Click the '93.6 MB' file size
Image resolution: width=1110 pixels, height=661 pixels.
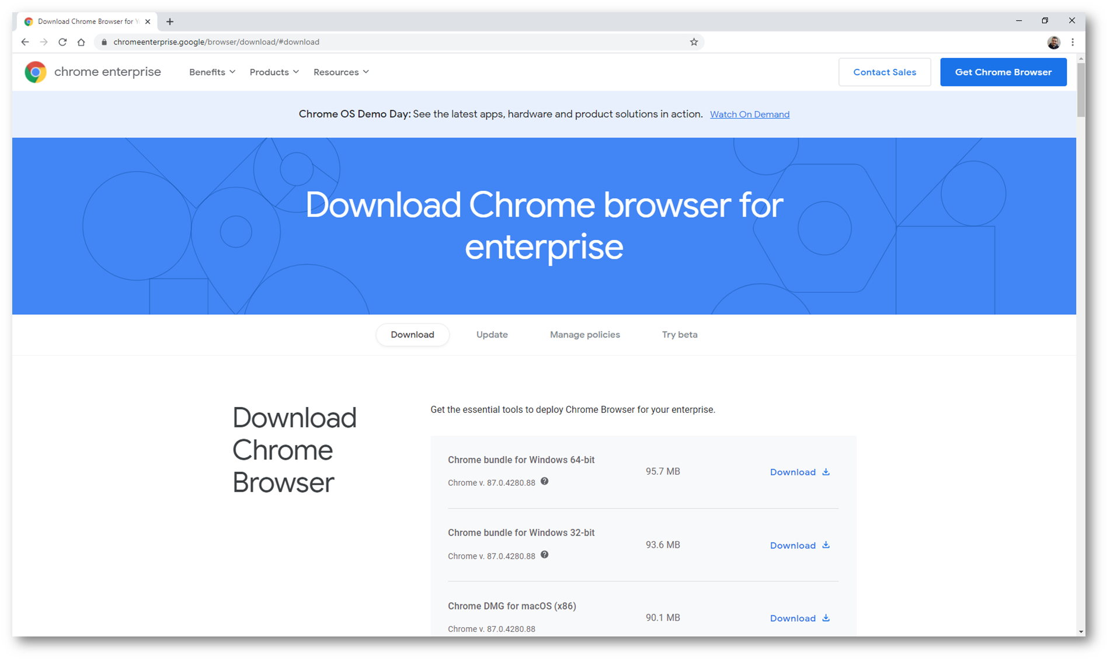pyautogui.click(x=663, y=545)
